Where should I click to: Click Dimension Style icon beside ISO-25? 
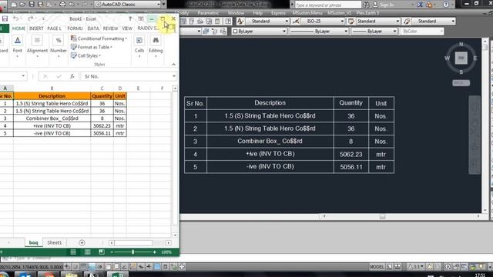pyautogui.click(x=296, y=21)
